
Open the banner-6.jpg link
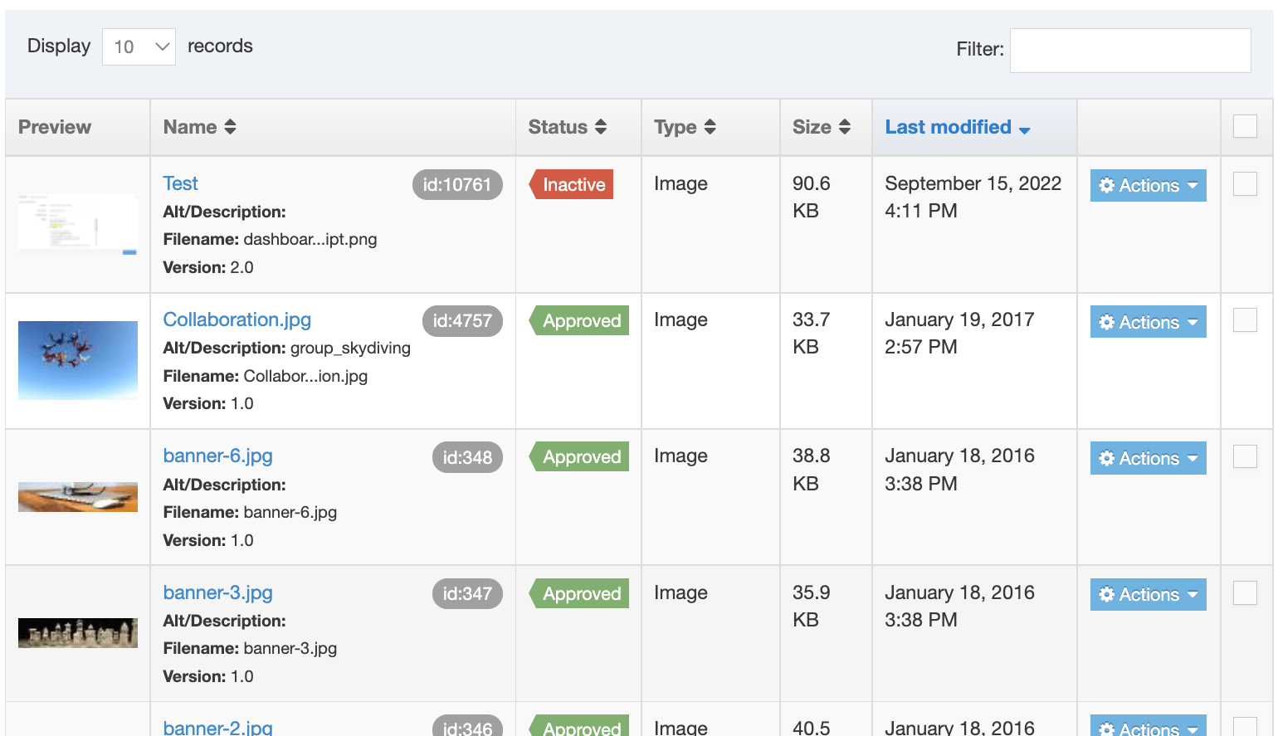click(217, 456)
